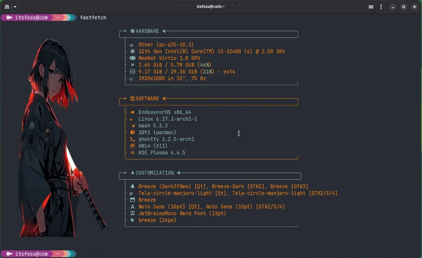Click the text KWin (X11)

point(153,146)
